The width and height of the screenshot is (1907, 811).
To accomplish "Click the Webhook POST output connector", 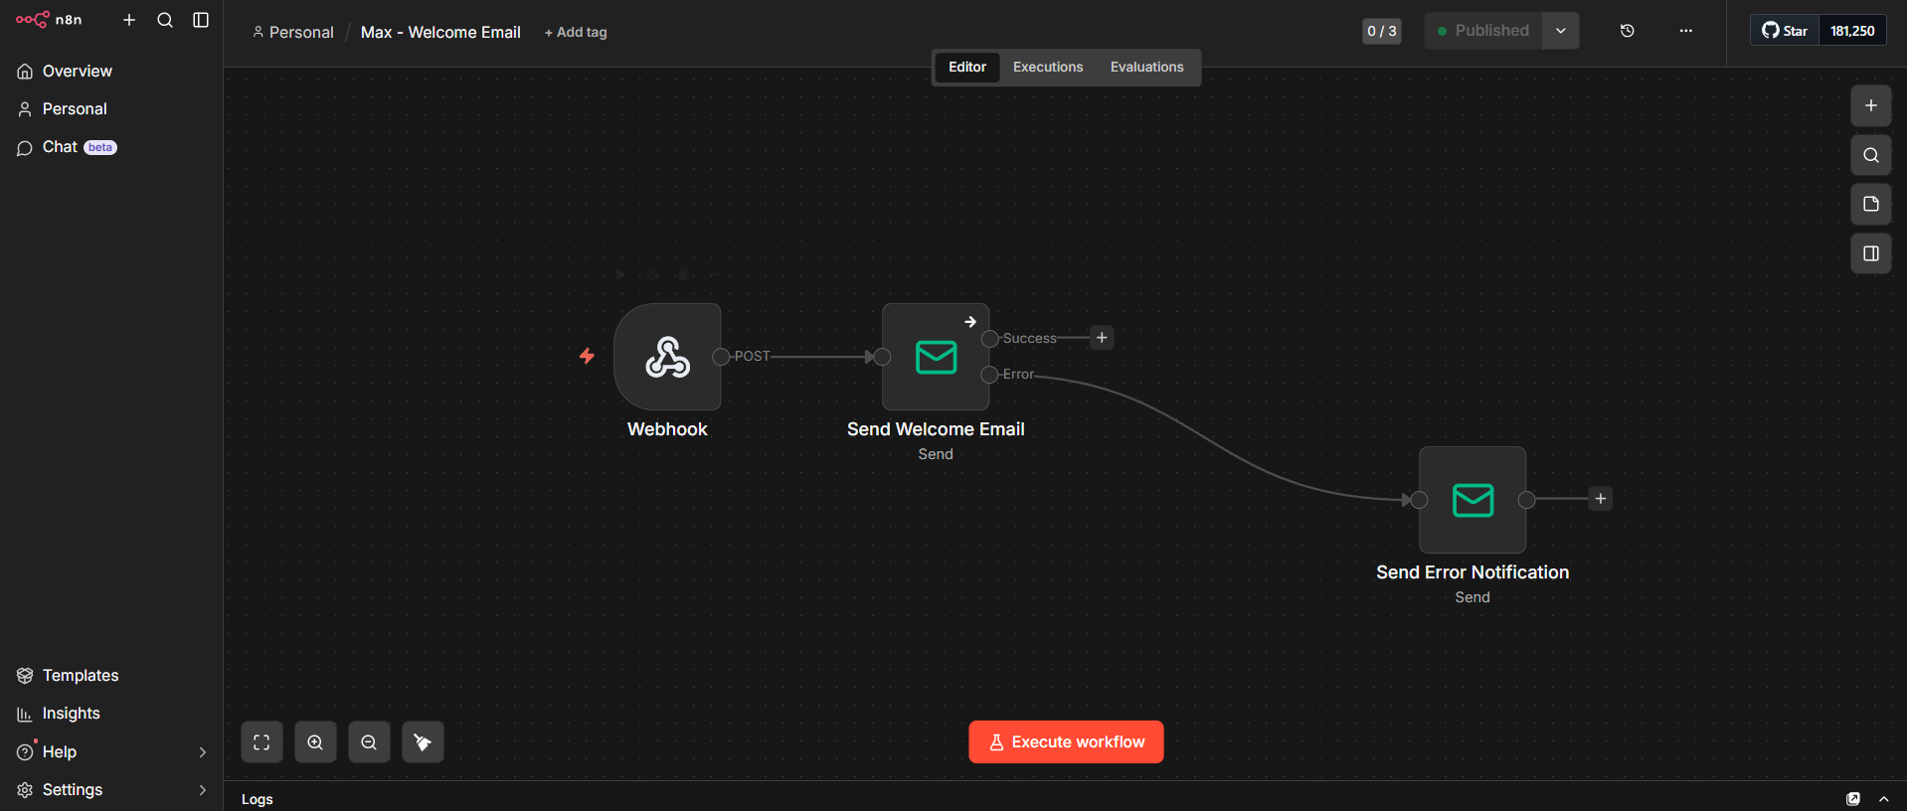I will point(721,357).
